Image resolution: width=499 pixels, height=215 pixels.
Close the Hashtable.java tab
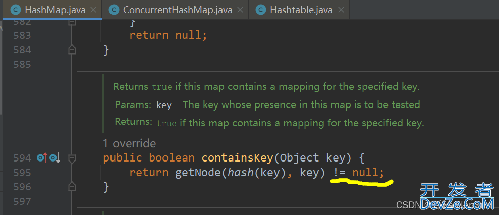click(341, 10)
